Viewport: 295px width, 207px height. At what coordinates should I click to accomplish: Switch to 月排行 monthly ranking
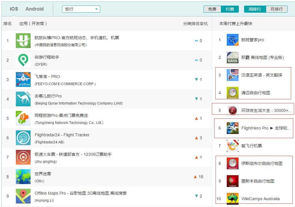277,9
